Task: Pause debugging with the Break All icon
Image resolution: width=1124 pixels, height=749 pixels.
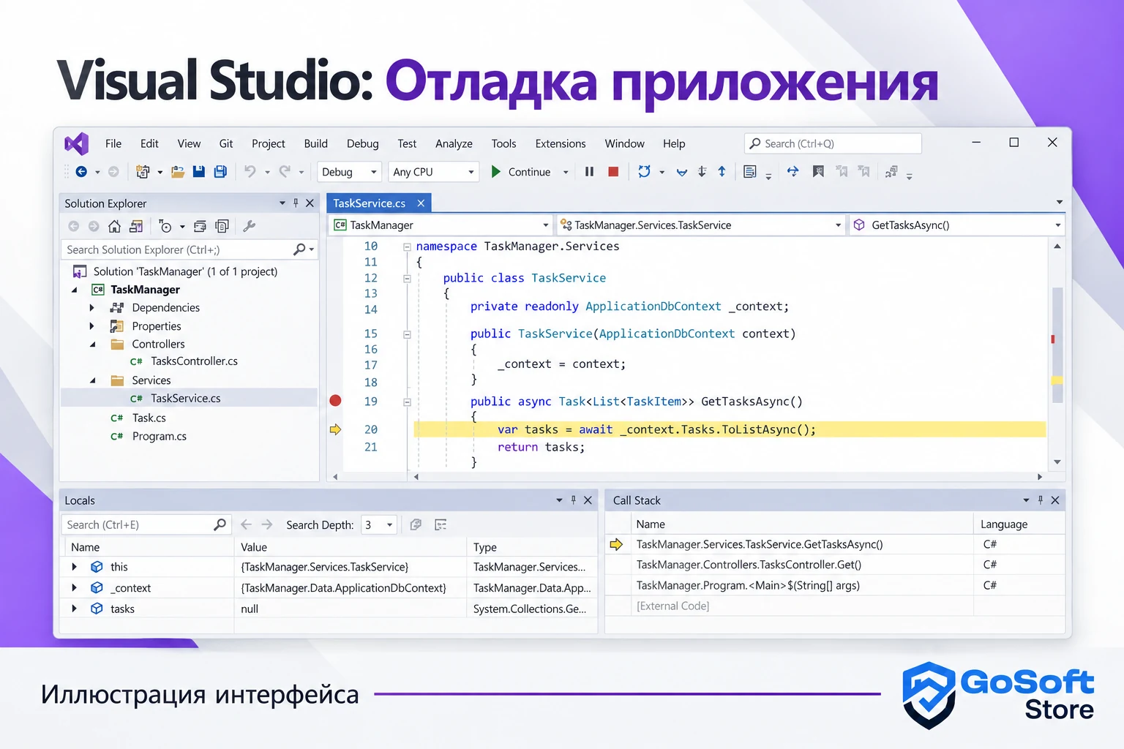Action: click(589, 172)
